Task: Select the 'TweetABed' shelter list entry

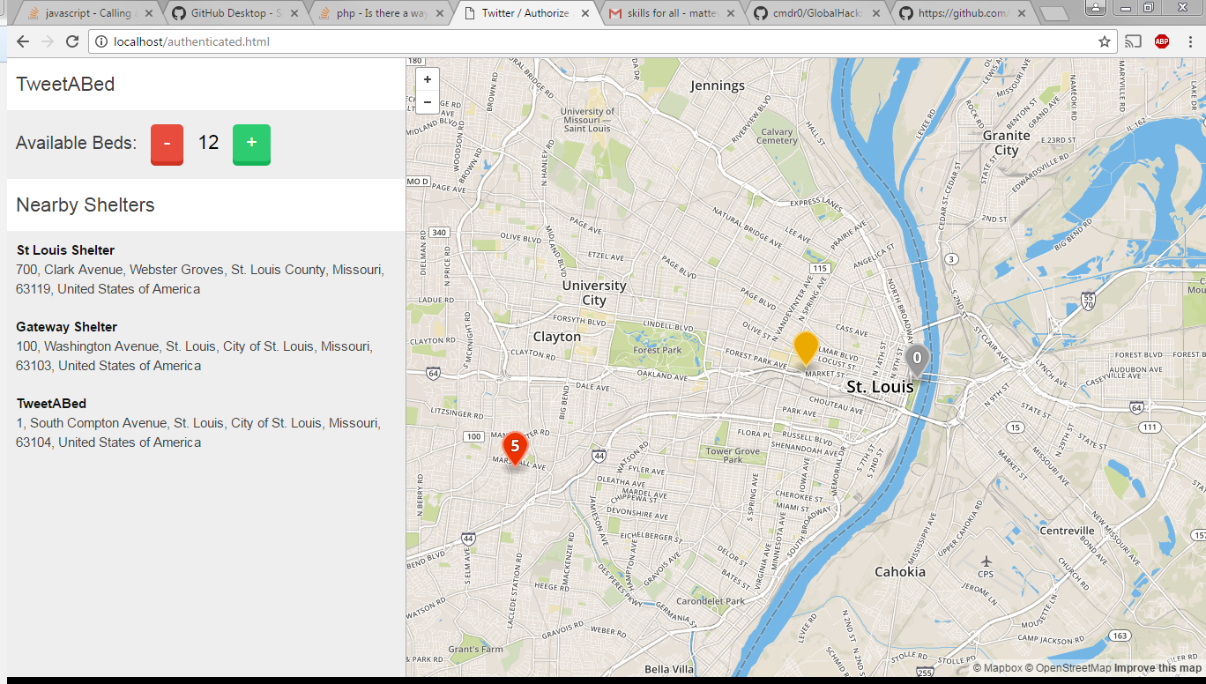Action: pyautogui.click(x=51, y=404)
